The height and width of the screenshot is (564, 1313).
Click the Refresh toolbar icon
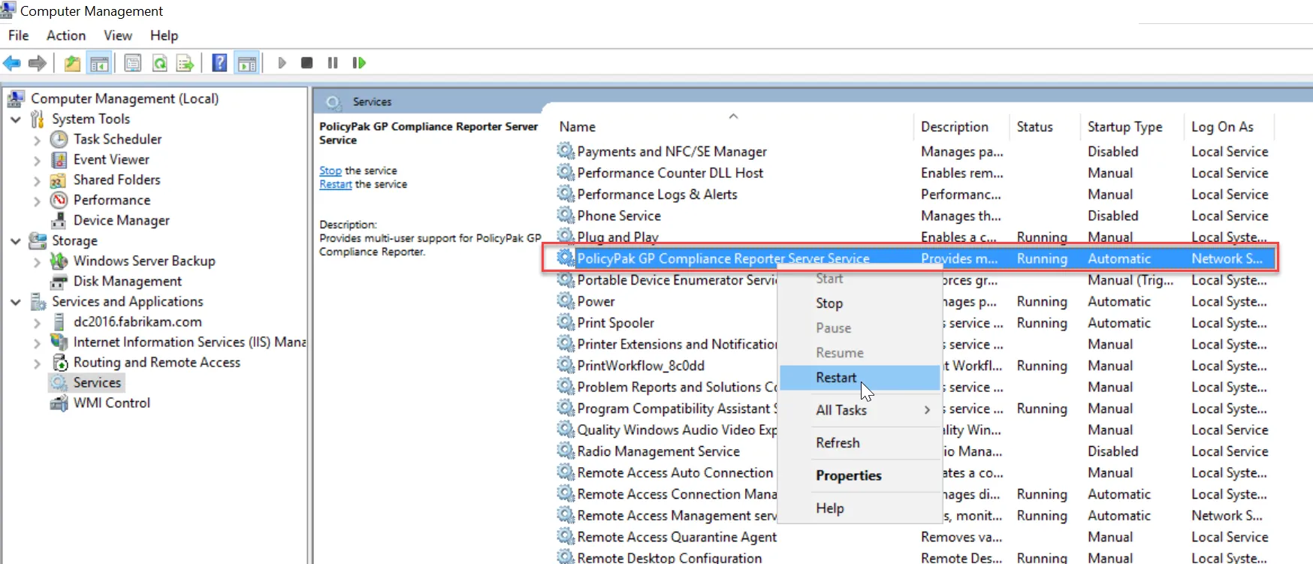(x=160, y=63)
